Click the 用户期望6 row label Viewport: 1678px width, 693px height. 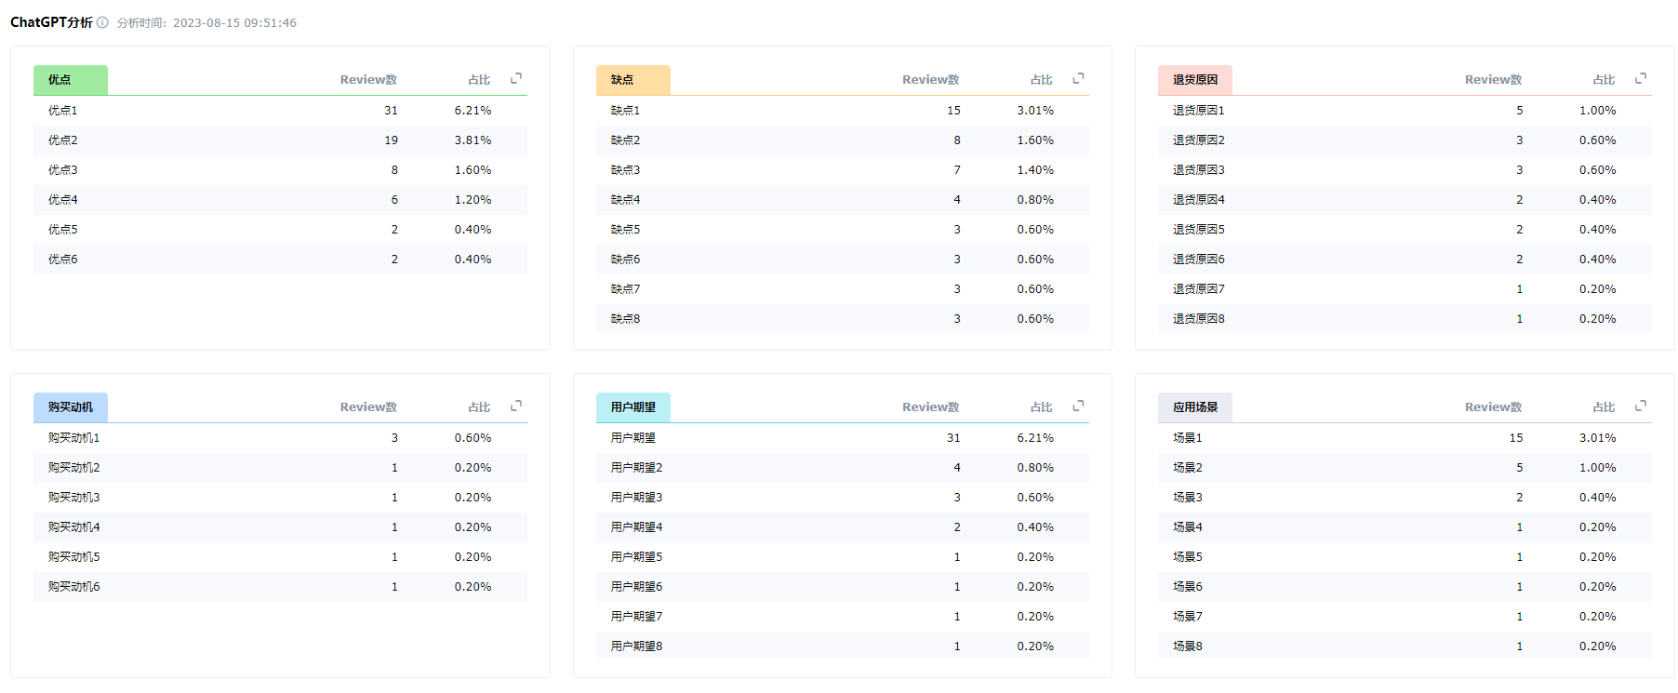click(x=636, y=587)
